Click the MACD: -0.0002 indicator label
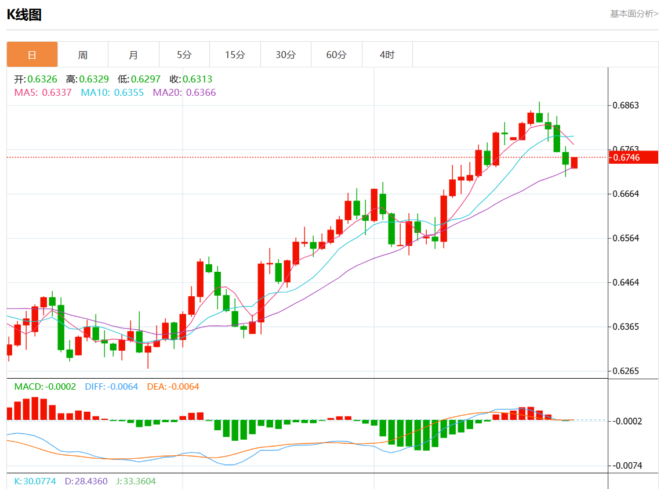This screenshot has height=489, width=664. 45,387
